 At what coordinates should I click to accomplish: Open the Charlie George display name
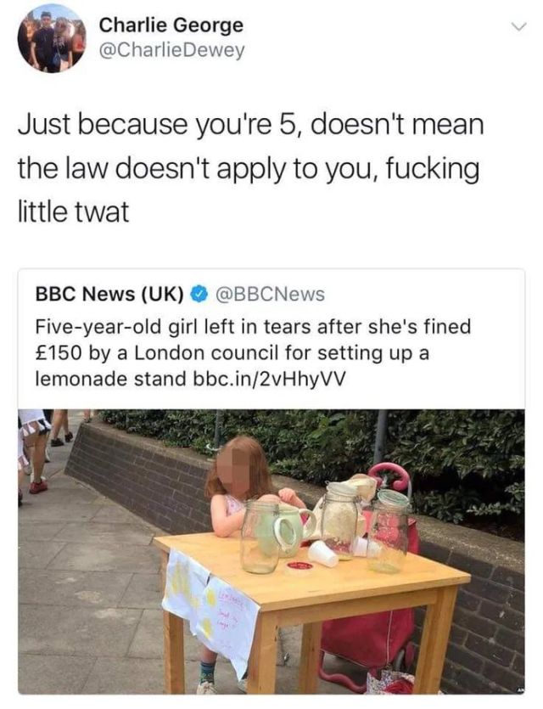[171, 25]
